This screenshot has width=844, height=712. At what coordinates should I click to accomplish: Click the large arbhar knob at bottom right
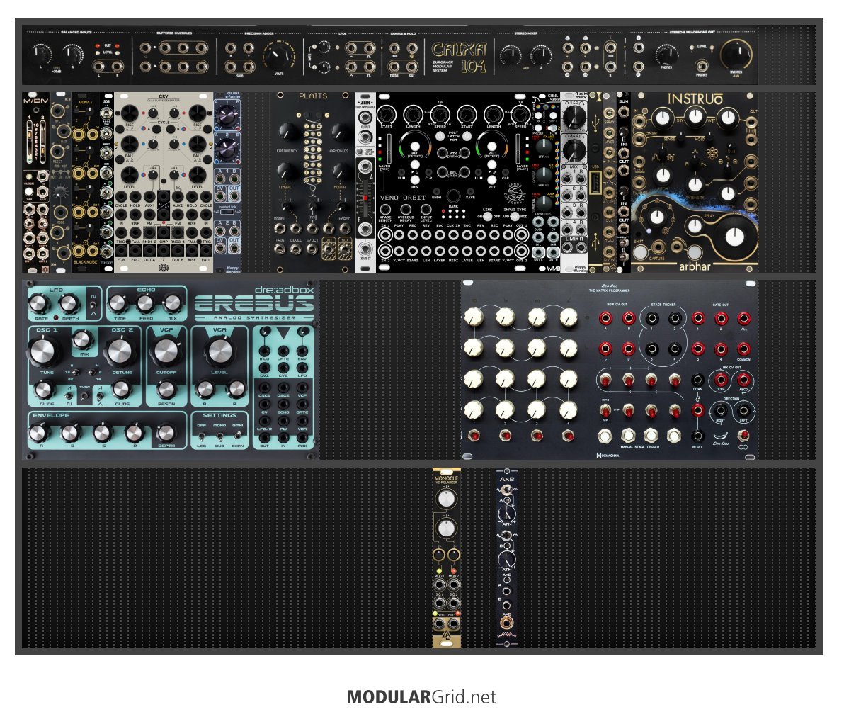tap(735, 237)
